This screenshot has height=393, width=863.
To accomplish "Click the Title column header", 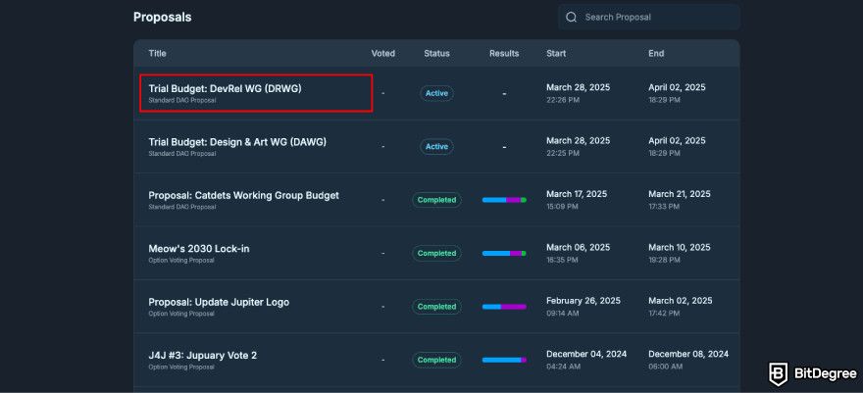I will pos(157,53).
